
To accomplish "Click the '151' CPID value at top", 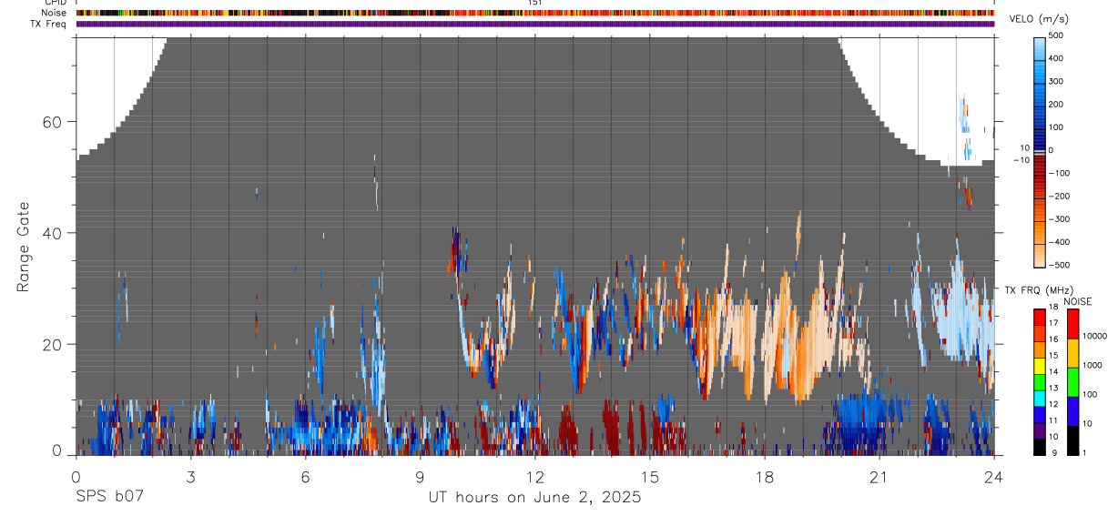I will 535,3.
